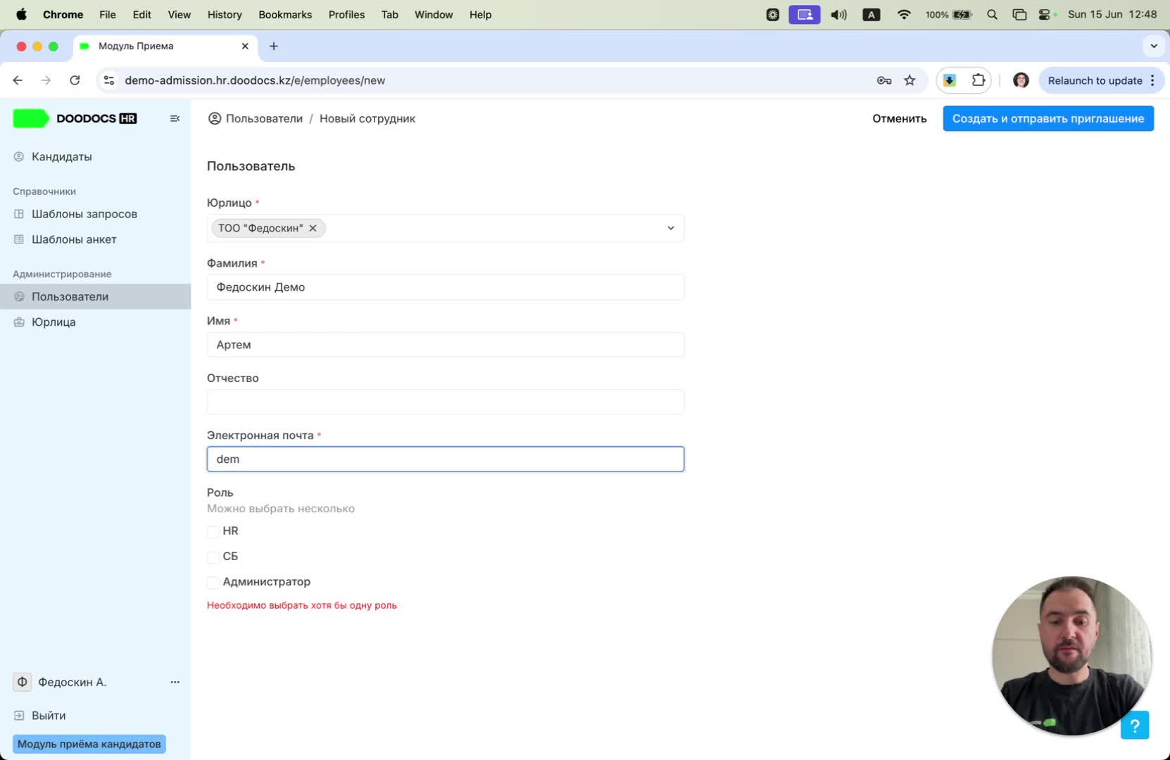Screen dimensions: 1170x760
Task: Open the blue help question mark widget
Action: tap(1134, 725)
